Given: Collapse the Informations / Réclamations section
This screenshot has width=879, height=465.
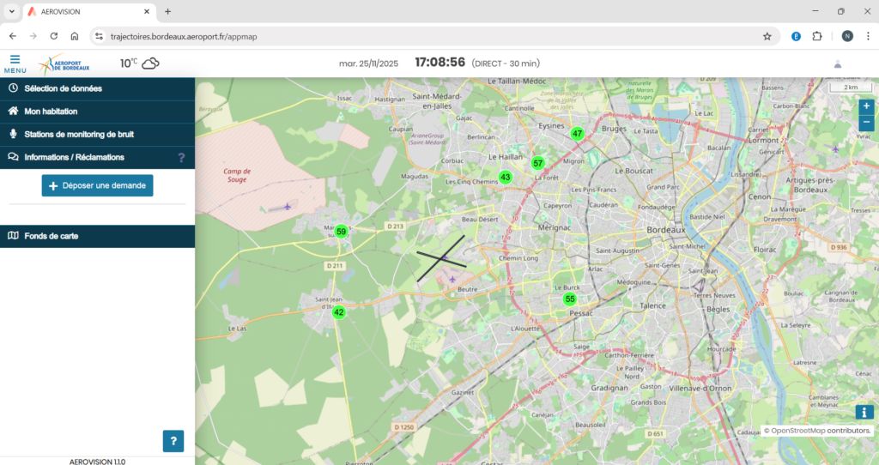Looking at the screenshot, I should 75,158.
